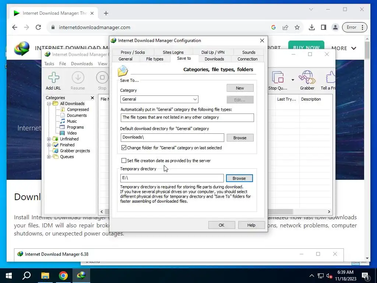The height and width of the screenshot is (283, 377).
Task: Open a new Chrome tab
Action: point(106,13)
